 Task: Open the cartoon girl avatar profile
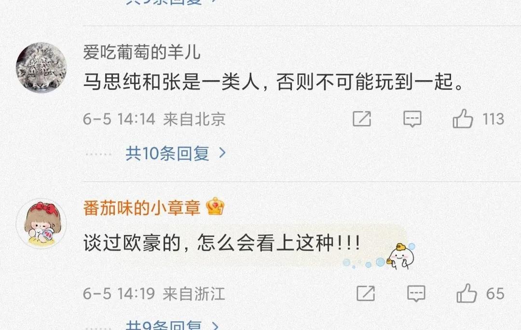point(41,224)
